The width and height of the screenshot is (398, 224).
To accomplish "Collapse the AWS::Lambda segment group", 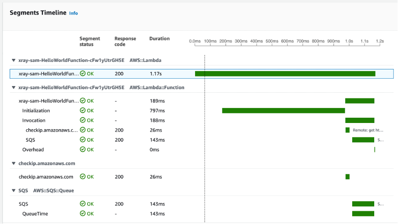I will 14,60.
